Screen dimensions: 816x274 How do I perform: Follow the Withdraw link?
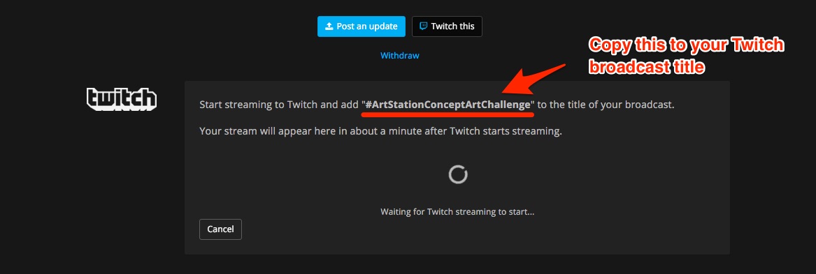(x=400, y=56)
